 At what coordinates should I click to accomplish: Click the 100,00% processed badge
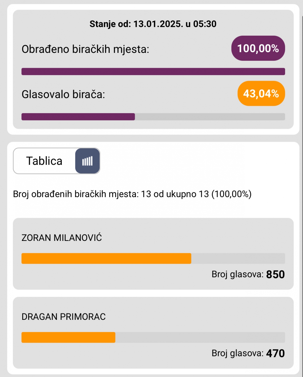pos(258,48)
